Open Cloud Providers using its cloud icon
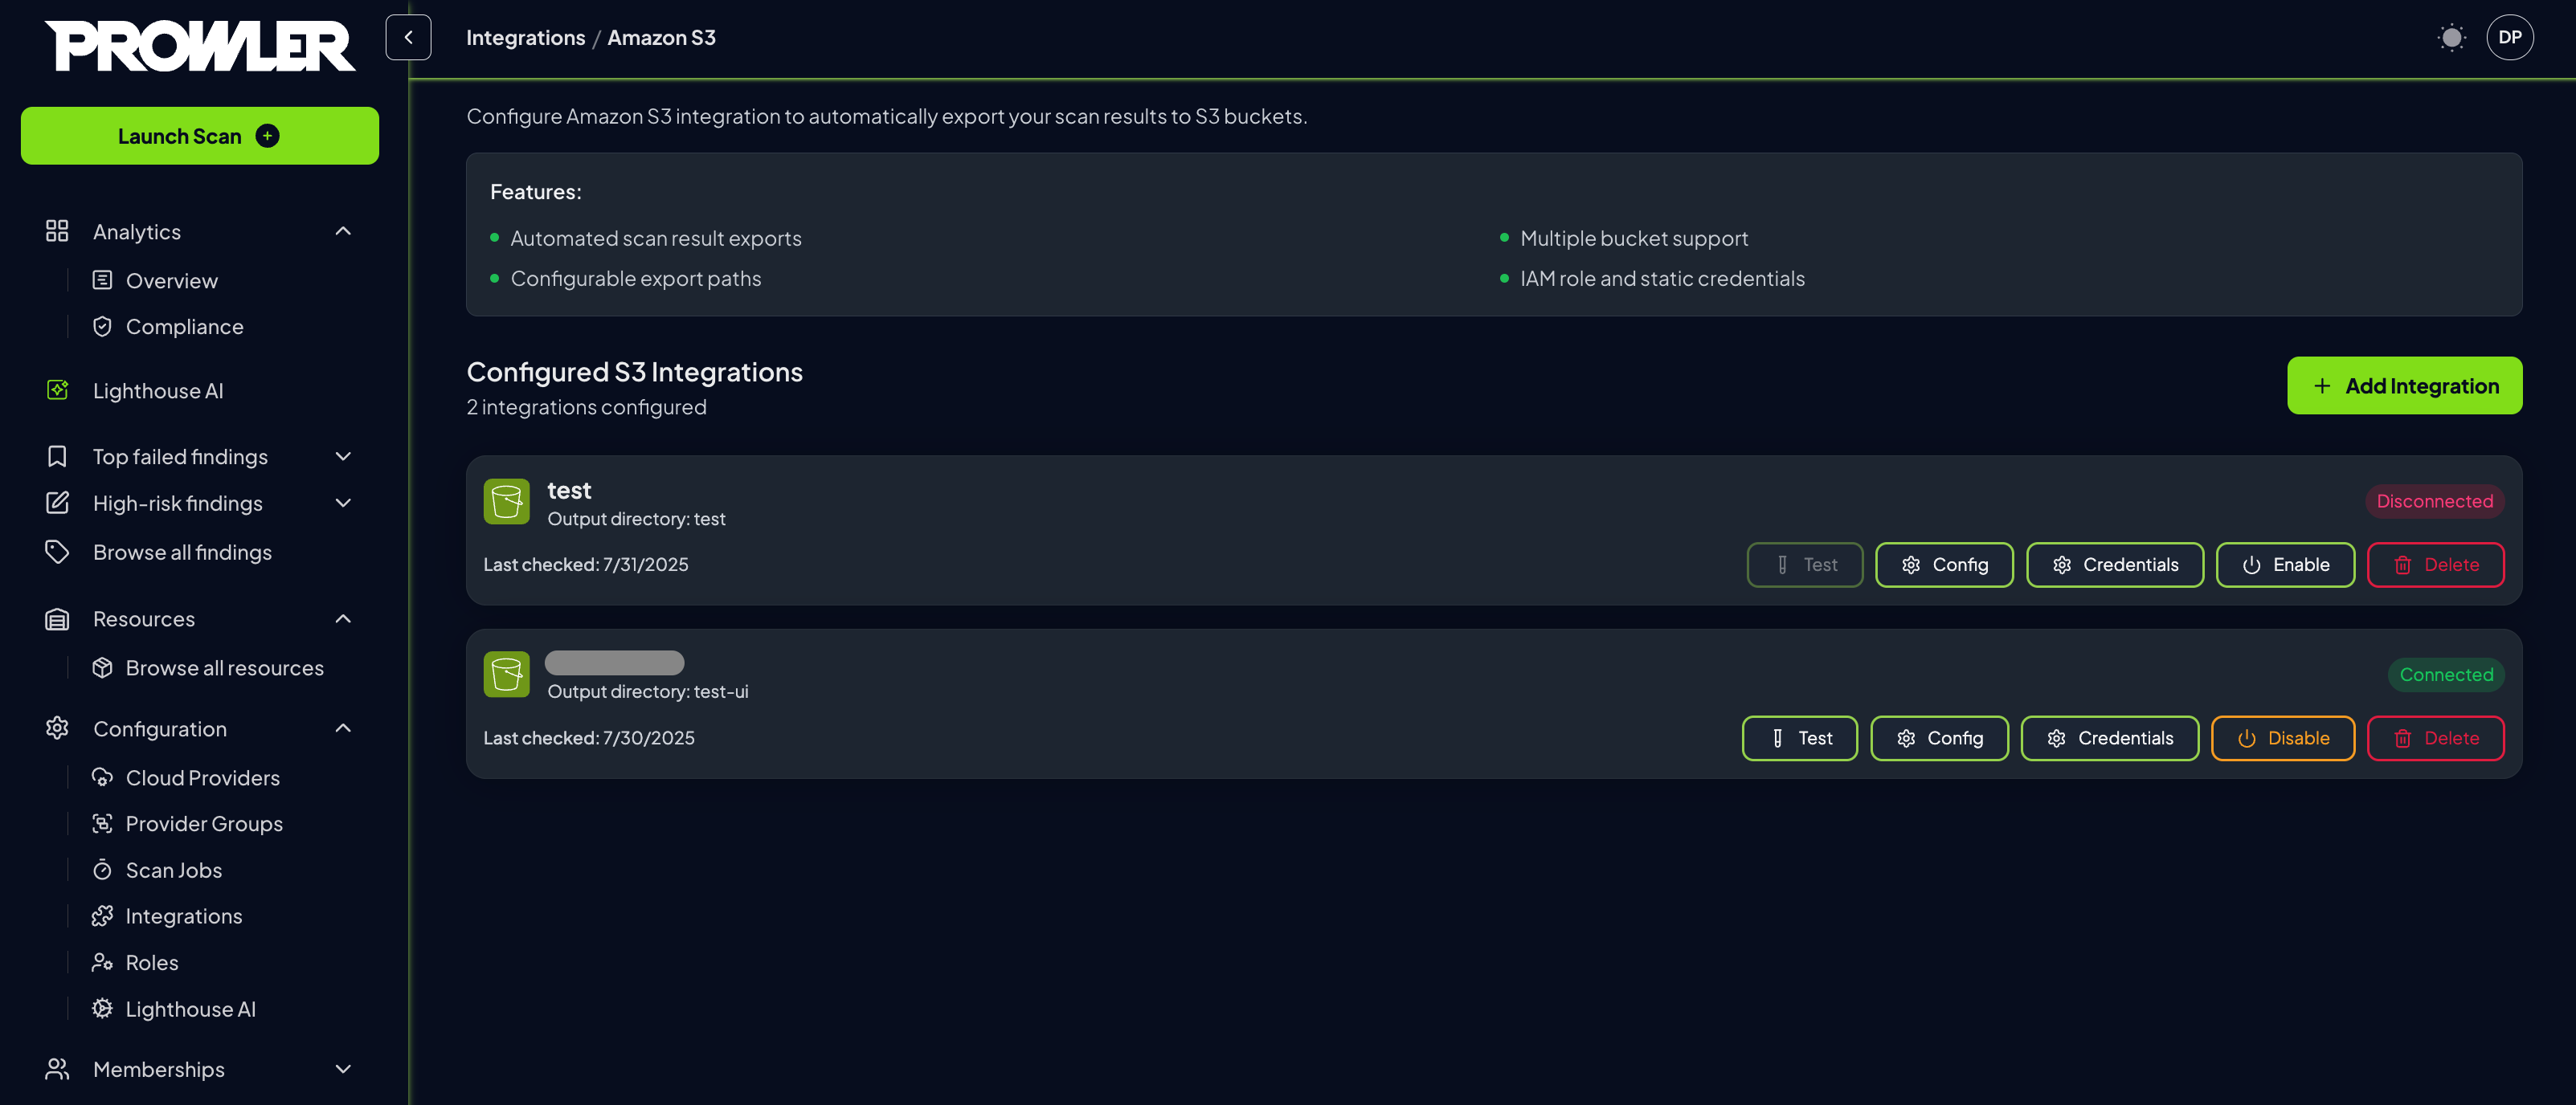The image size is (2576, 1105). coord(103,777)
